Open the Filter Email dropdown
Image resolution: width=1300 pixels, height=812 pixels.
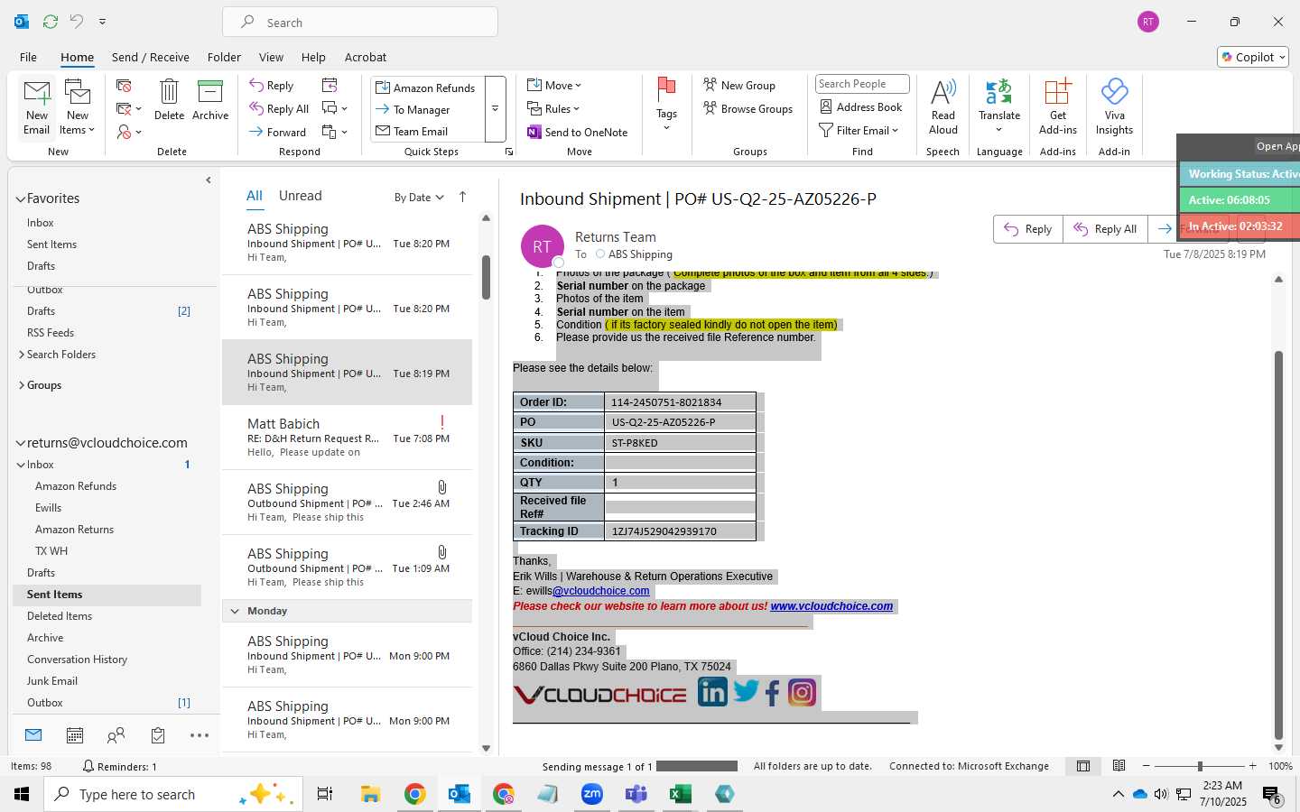[859, 130]
